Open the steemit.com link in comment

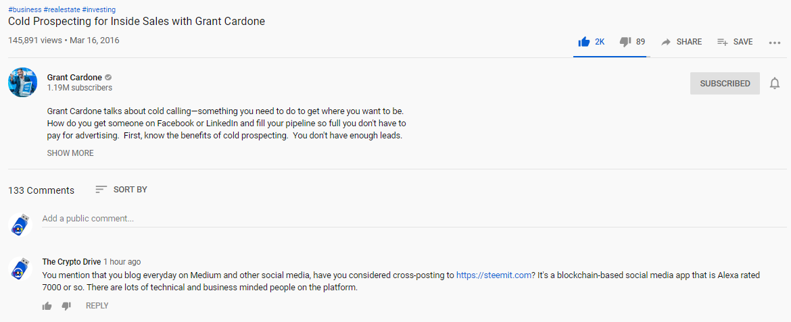point(494,275)
